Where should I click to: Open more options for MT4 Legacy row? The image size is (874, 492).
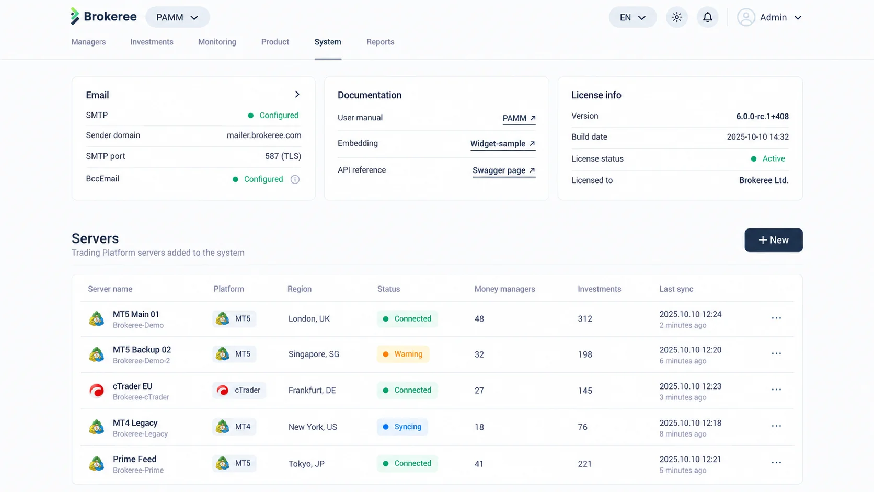click(776, 426)
